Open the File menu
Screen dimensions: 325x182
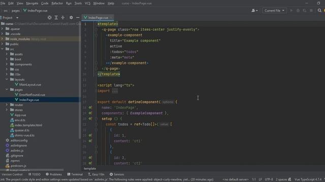click(3, 4)
